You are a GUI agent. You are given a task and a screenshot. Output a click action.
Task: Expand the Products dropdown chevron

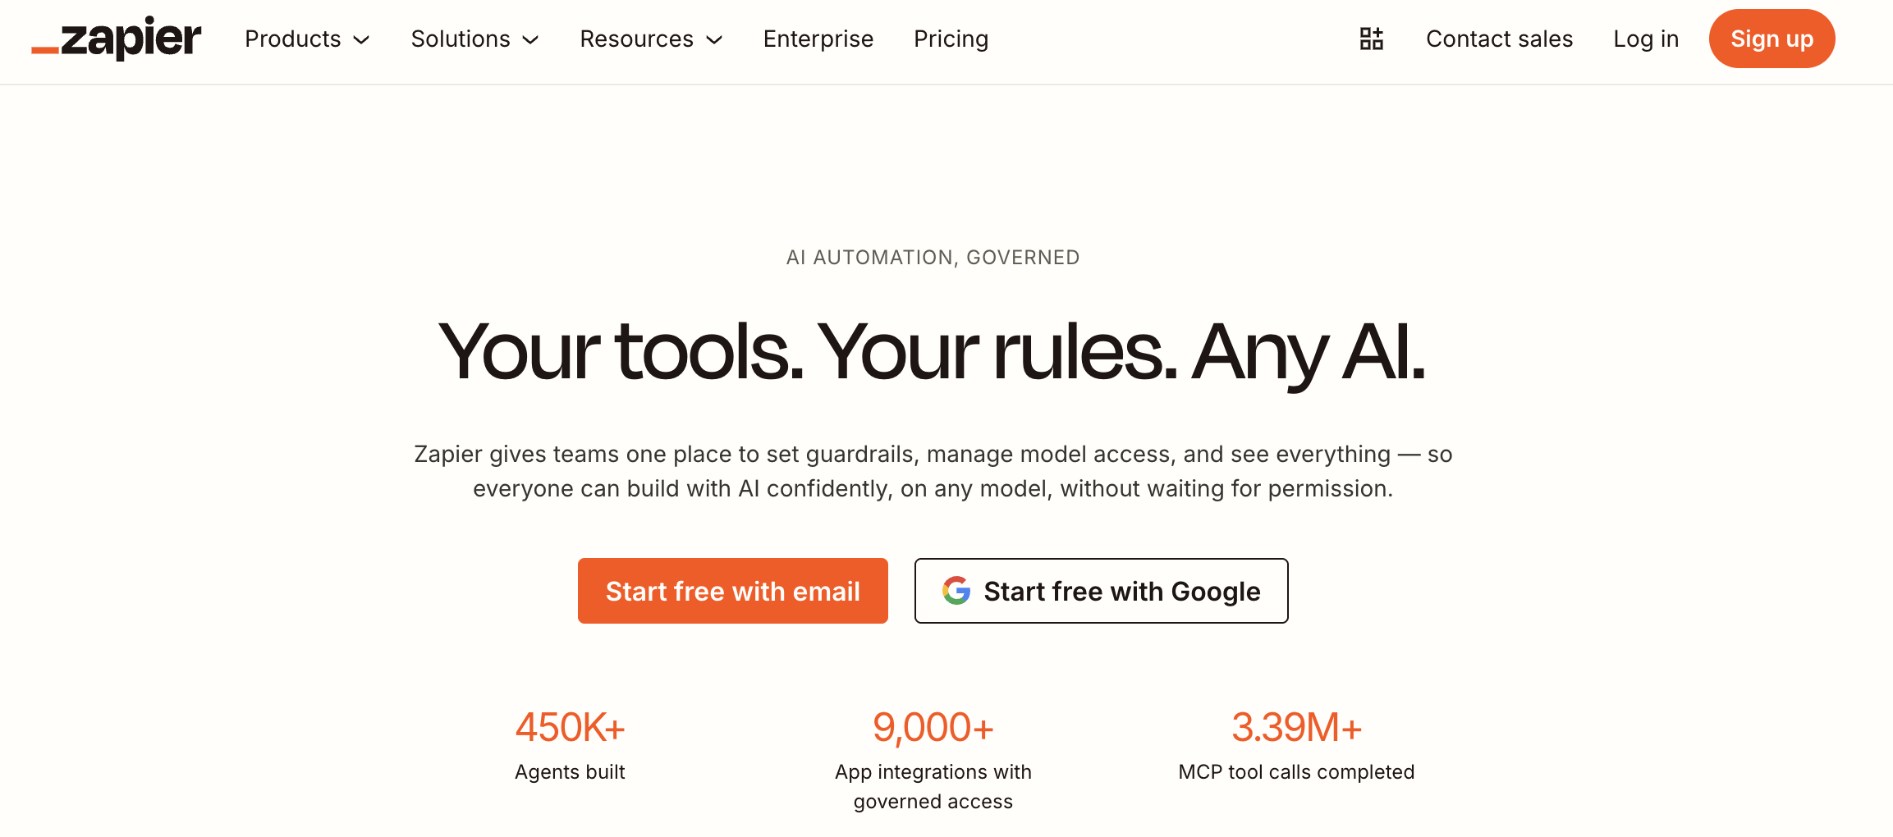click(x=361, y=40)
